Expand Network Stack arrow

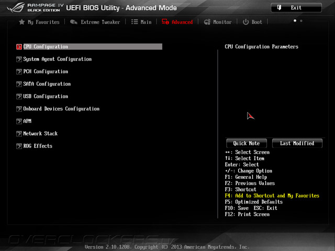19,134
